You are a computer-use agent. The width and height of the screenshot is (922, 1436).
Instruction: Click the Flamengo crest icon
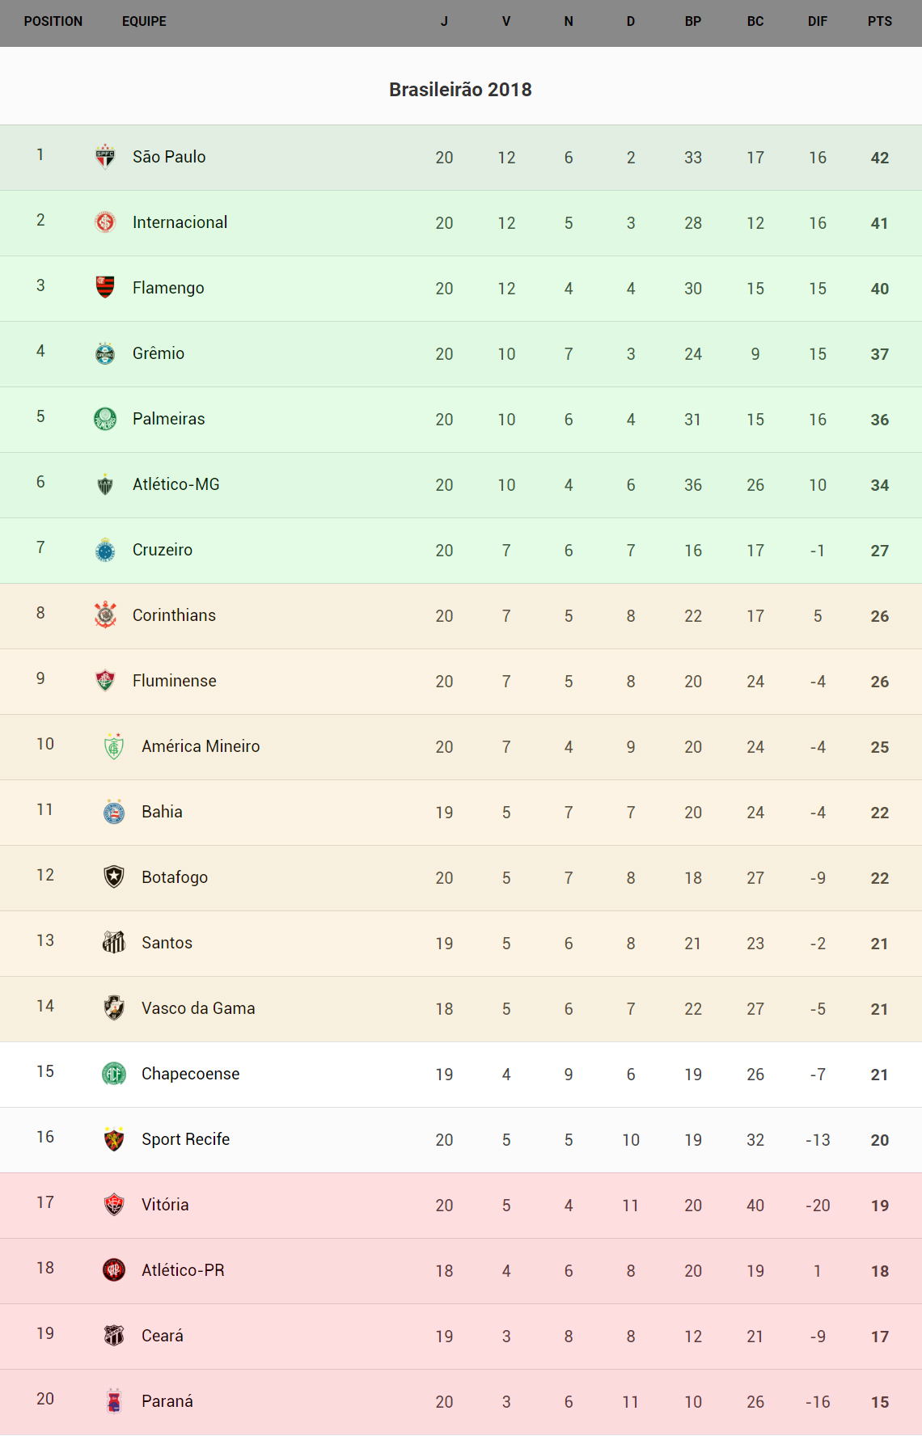[x=105, y=288]
